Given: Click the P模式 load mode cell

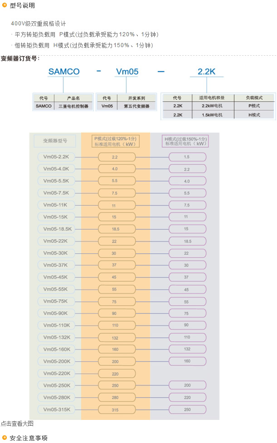Looking at the screenshot, I should click(254, 106).
